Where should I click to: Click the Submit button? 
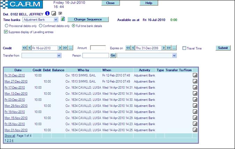pyautogui.click(x=222, y=48)
